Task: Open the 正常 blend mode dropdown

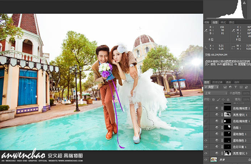Action: click(x=216, y=93)
